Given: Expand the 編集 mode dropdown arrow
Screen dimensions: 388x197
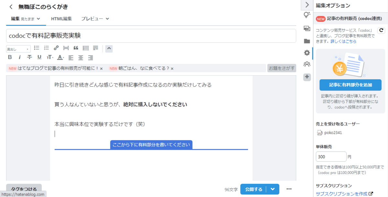Looking at the screenshot, I should (x=38, y=19).
